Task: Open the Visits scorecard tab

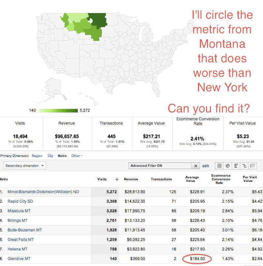Action: [21, 134]
